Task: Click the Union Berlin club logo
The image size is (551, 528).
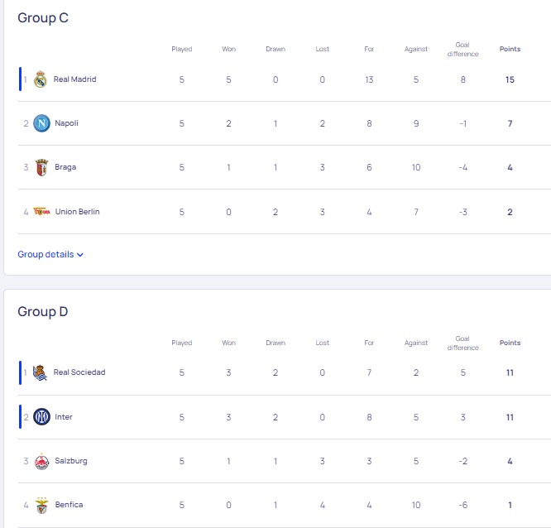Action: pyautogui.click(x=41, y=211)
